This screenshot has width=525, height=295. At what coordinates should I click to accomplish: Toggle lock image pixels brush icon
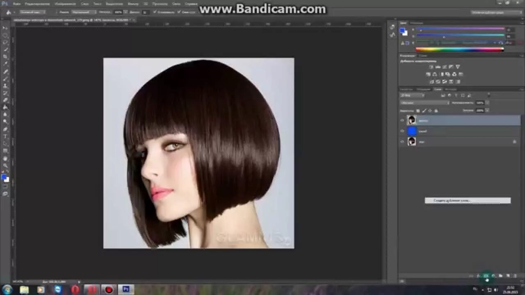(424, 111)
